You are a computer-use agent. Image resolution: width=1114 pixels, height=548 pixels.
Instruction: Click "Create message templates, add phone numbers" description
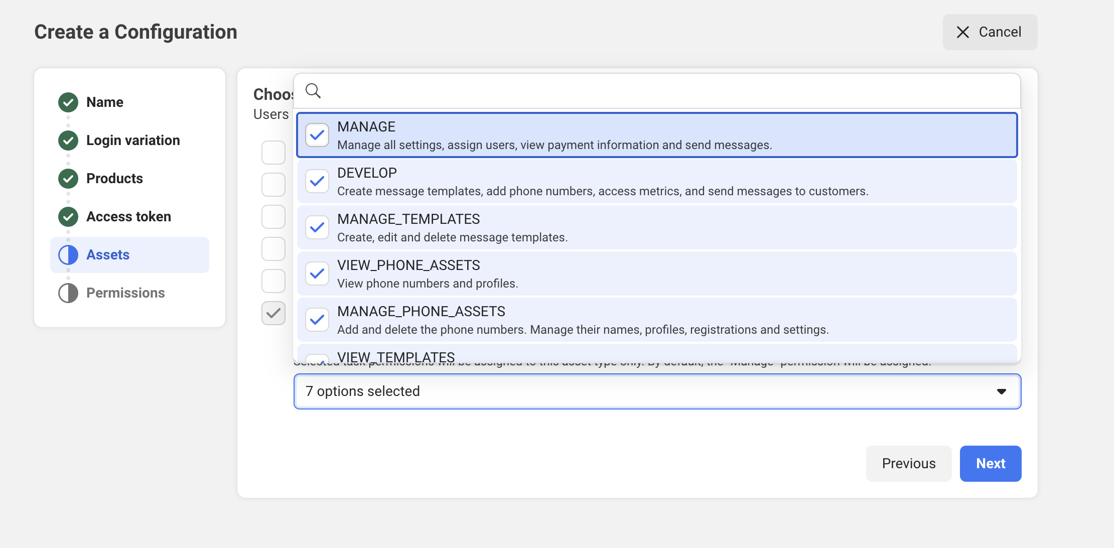pos(603,191)
